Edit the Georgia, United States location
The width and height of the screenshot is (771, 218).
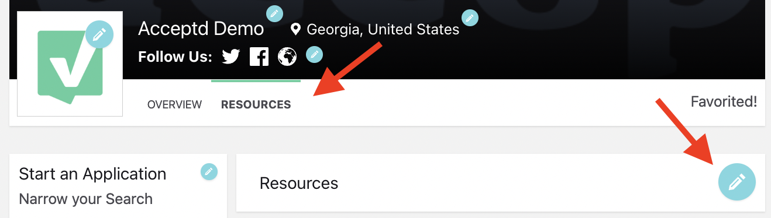[x=470, y=17]
